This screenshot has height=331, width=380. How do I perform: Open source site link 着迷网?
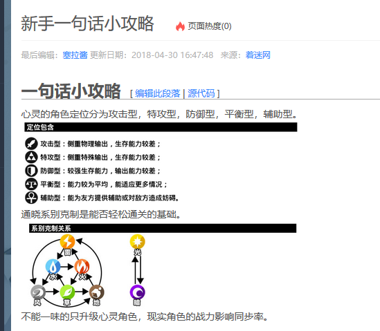258,55
